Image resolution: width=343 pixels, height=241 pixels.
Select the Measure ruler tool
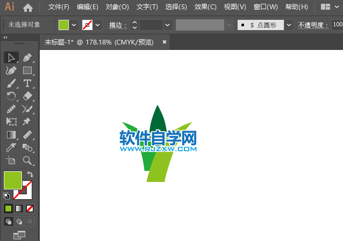27,135
